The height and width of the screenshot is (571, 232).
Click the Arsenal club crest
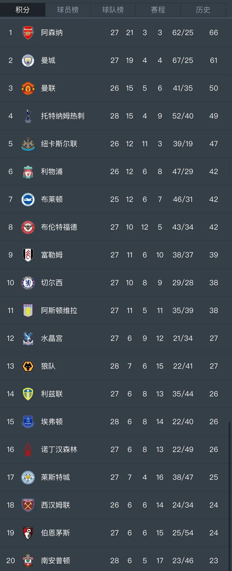tap(28, 33)
